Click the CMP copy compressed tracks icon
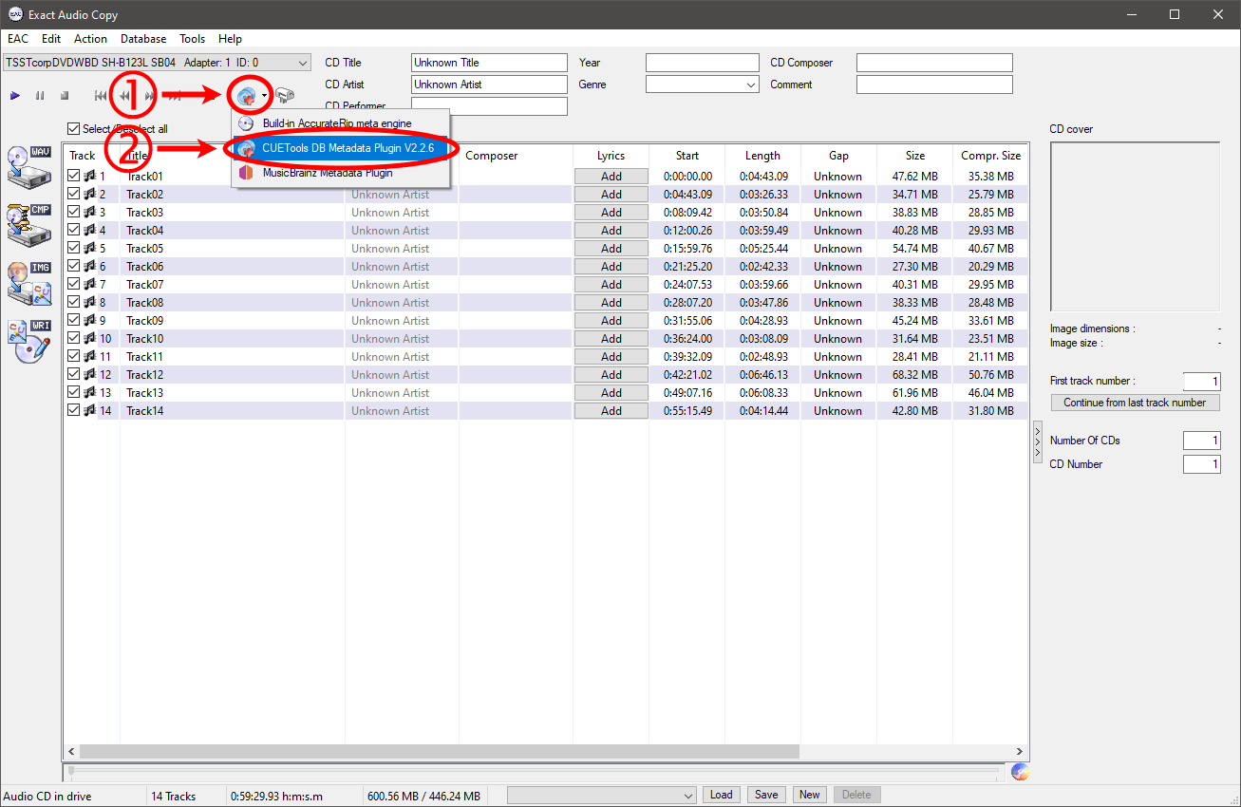1241x807 pixels. (x=28, y=224)
